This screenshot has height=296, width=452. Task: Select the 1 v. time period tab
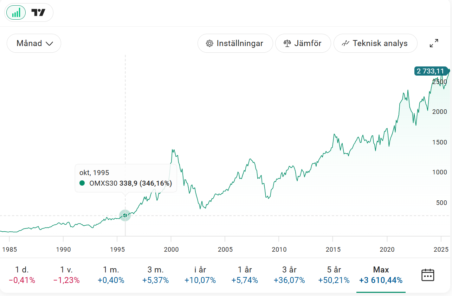pos(66,275)
